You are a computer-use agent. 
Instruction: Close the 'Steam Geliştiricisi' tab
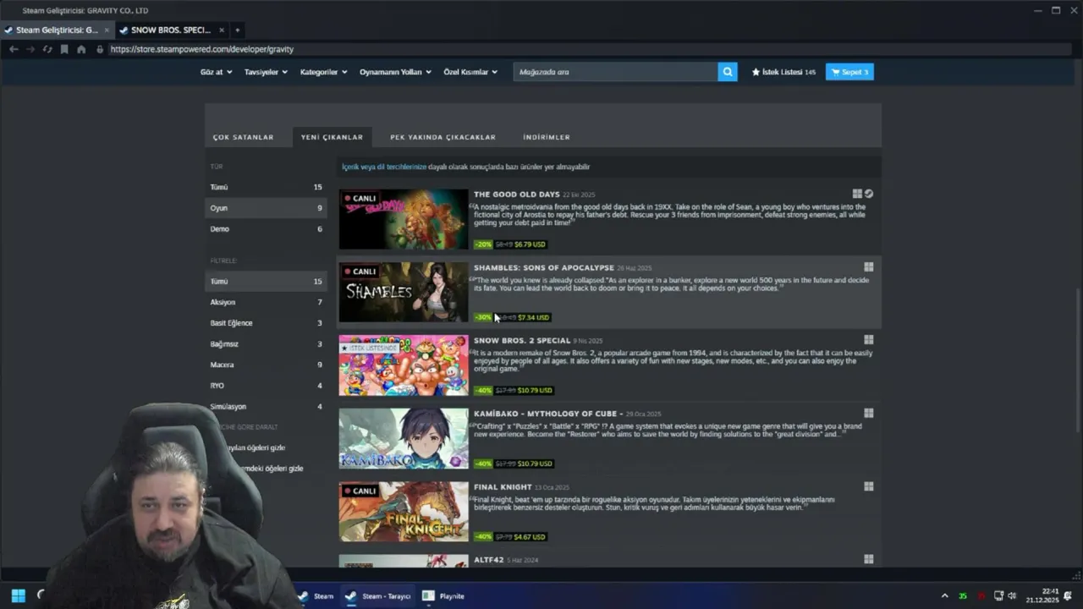tap(107, 30)
